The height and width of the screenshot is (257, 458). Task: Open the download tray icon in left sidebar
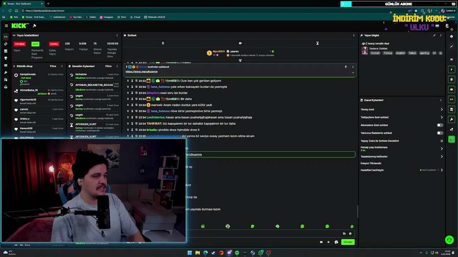point(6,87)
